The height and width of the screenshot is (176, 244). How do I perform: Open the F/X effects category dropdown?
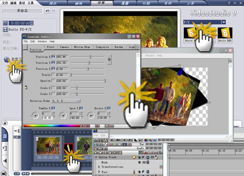tap(224, 22)
